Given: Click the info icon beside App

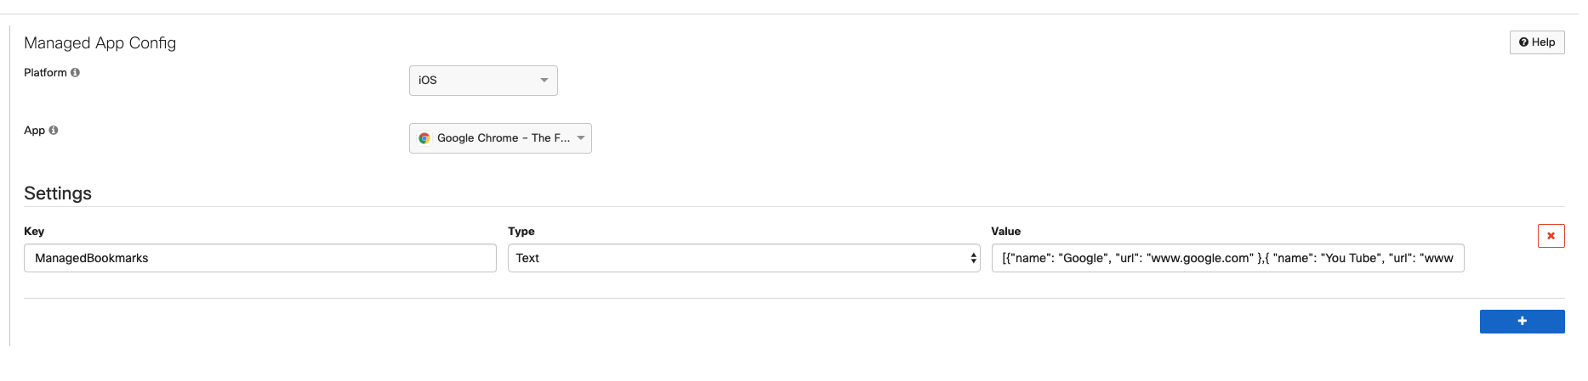Looking at the screenshot, I should 54,131.
